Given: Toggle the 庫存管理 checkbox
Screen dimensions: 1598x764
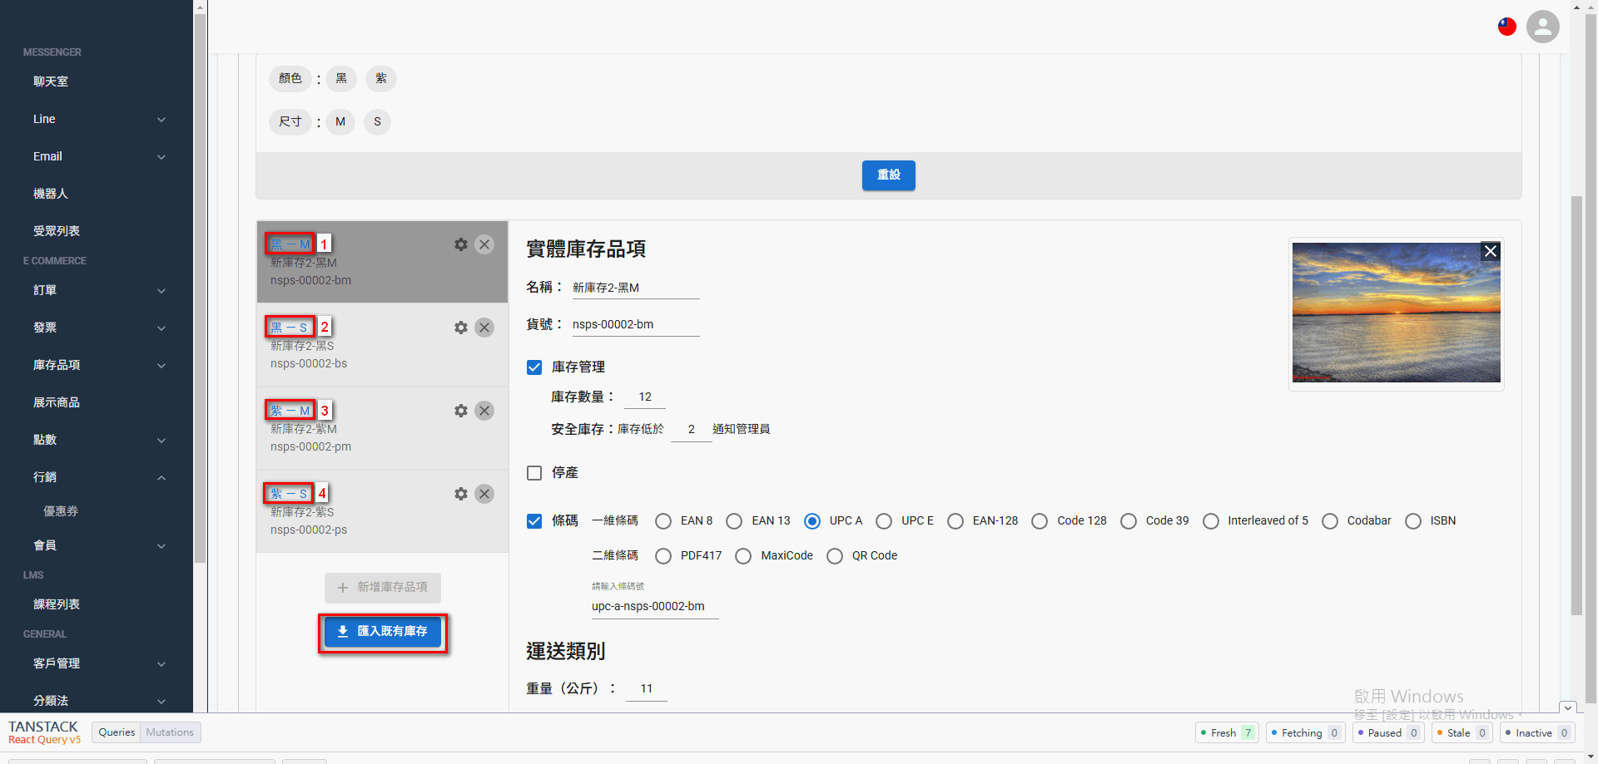Looking at the screenshot, I should pyautogui.click(x=534, y=367).
